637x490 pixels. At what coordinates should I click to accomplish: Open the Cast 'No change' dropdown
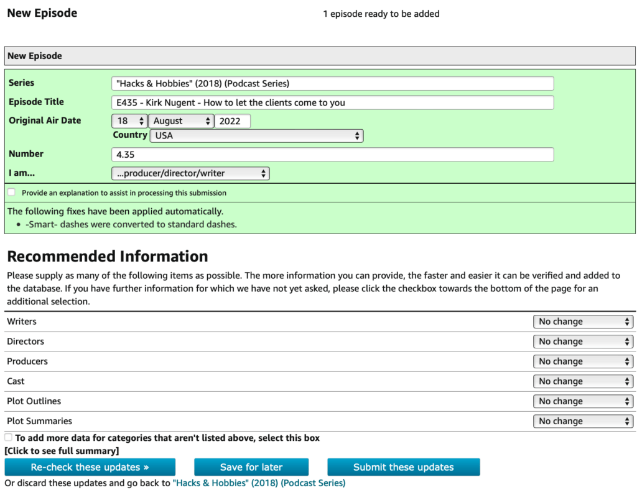[583, 381]
